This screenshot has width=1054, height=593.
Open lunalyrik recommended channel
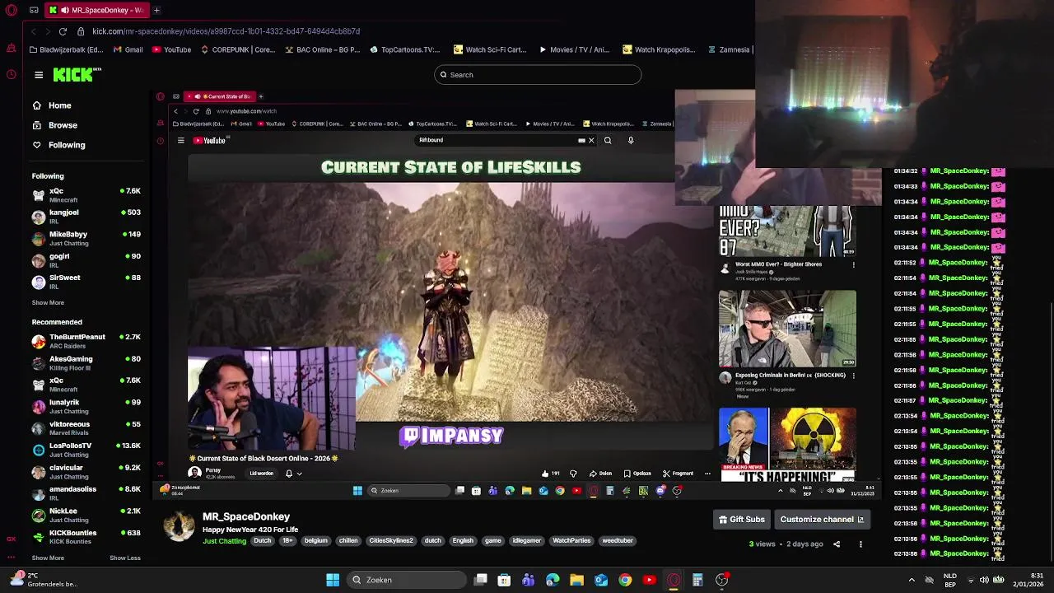(86, 406)
